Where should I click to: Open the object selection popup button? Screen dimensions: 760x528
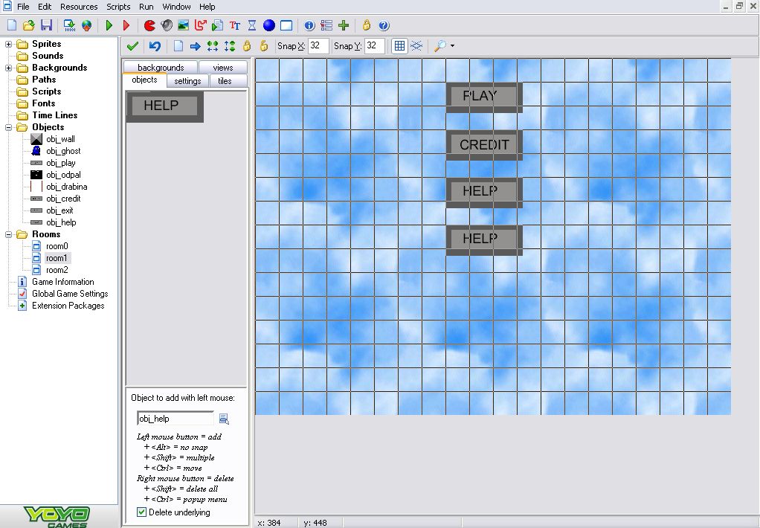(224, 419)
